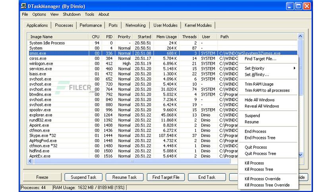Select the Skype.exe *32 process row

click(133, 136)
